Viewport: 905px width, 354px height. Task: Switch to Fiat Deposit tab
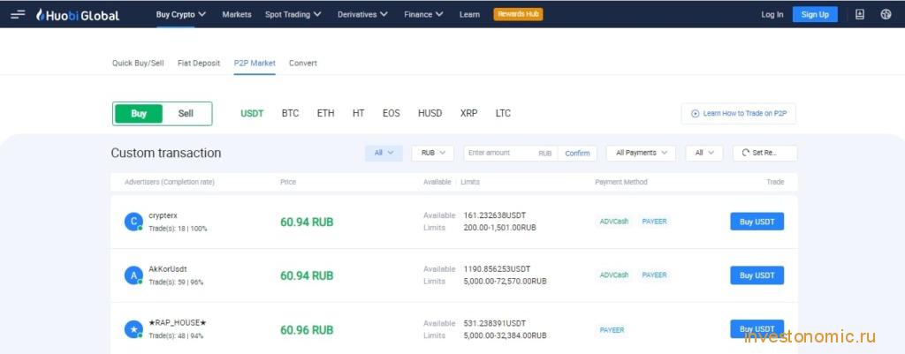[x=199, y=63]
